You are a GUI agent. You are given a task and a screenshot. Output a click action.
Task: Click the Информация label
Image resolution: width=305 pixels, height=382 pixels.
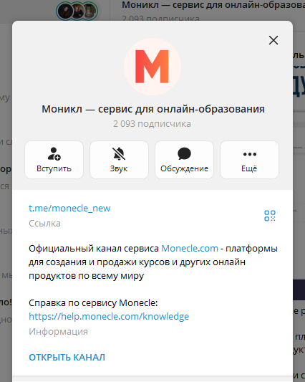pos(58,332)
